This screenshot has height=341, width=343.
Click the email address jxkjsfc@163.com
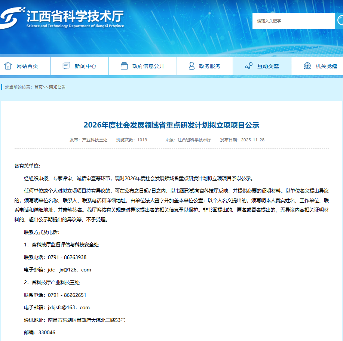[x=69, y=307]
